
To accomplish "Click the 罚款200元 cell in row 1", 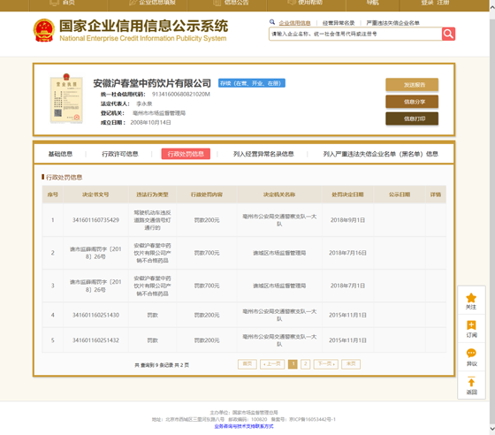I will [207, 220].
